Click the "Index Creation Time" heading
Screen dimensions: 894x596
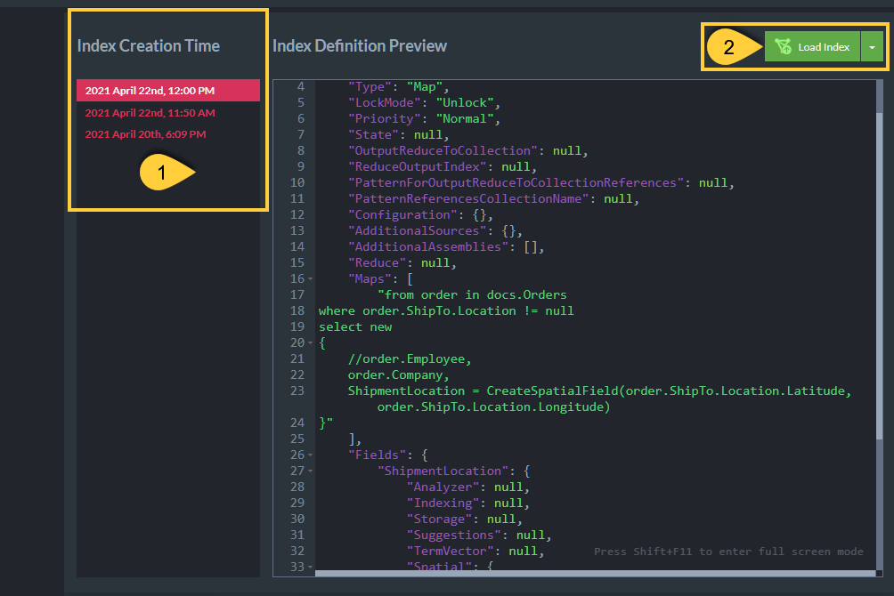click(148, 45)
